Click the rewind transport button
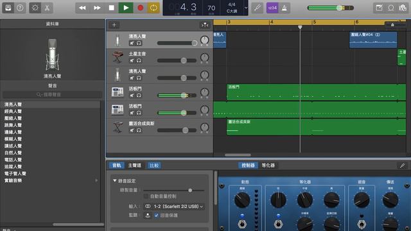The width and height of the screenshot is (411, 231). pos(82,8)
